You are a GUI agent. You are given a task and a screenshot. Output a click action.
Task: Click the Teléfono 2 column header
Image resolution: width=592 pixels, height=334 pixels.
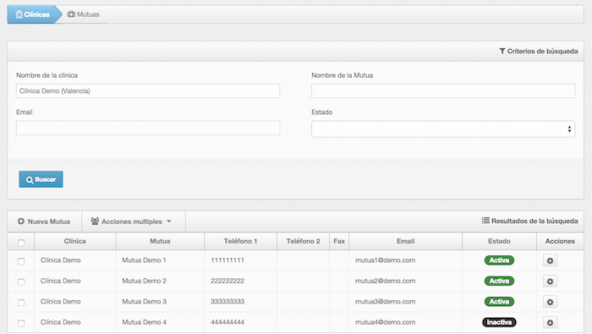click(303, 241)
